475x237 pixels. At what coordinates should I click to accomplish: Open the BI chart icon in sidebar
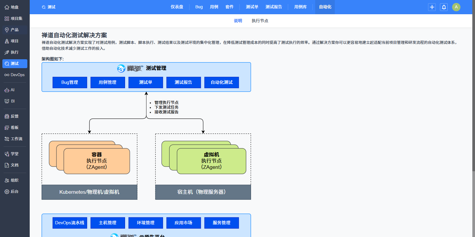(x=7, y=101)
